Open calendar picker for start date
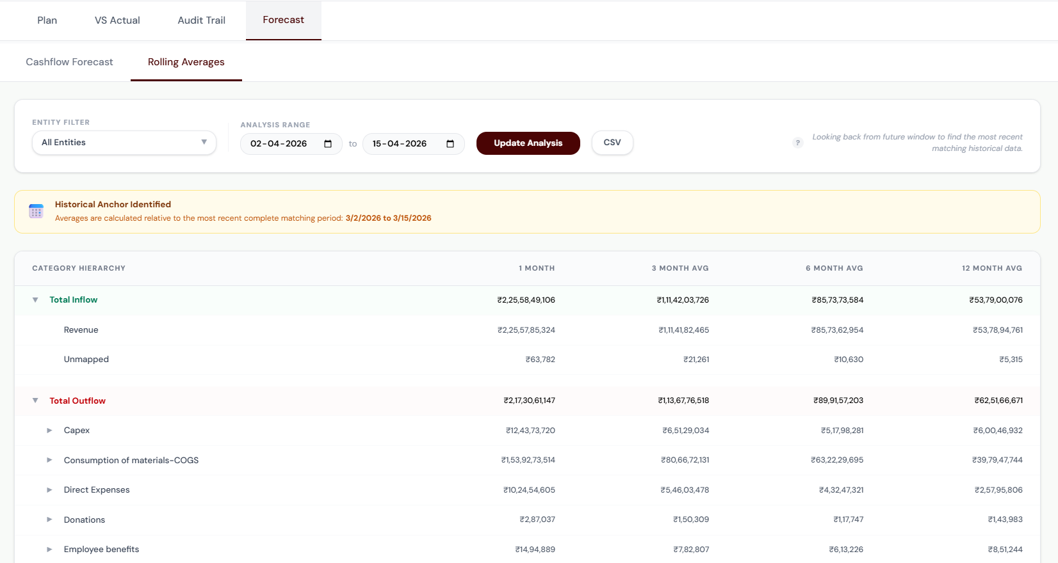 328,144
